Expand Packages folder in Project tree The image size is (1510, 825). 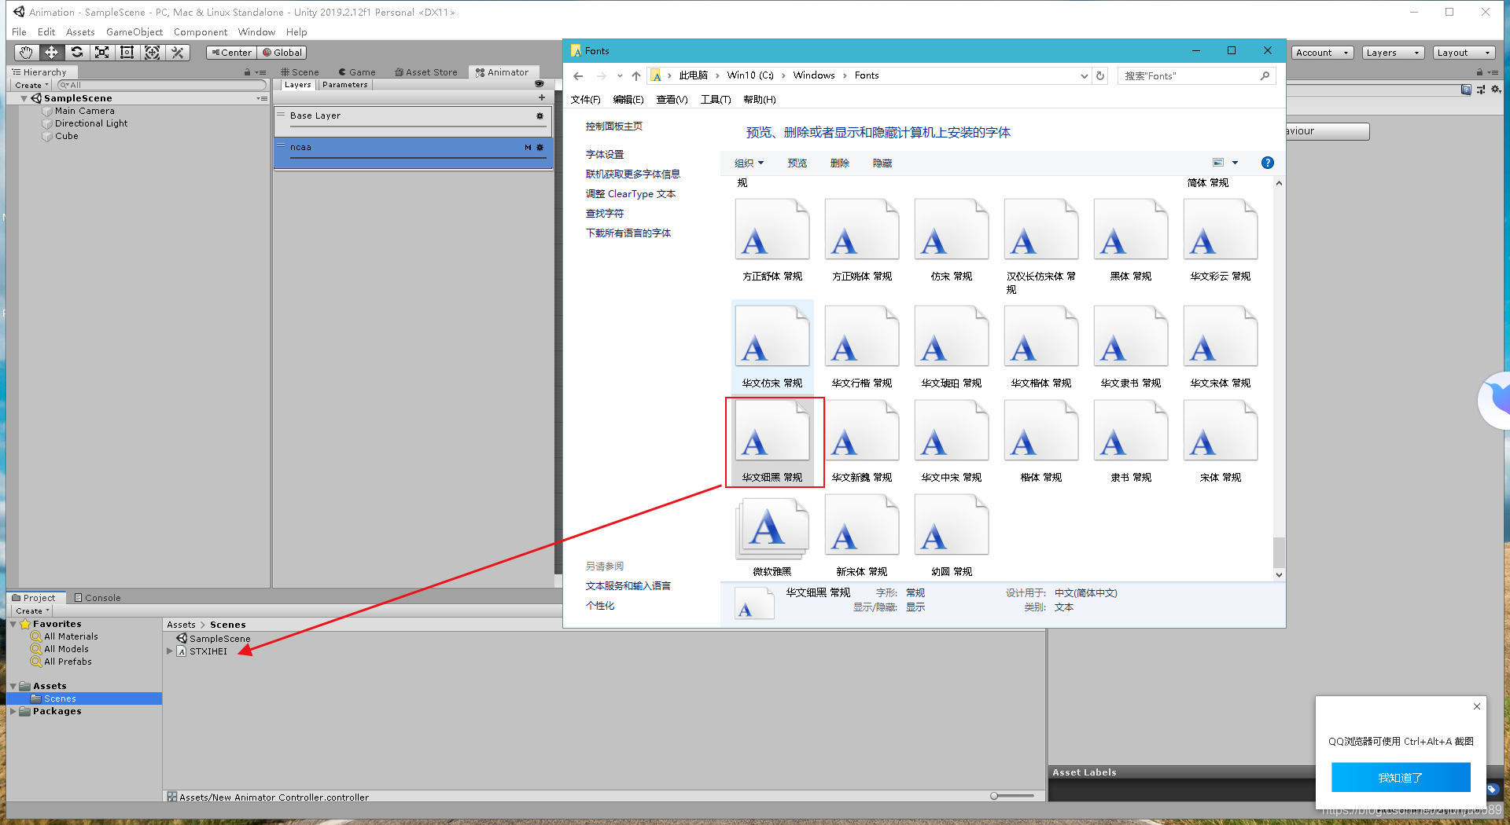point(13,711)
